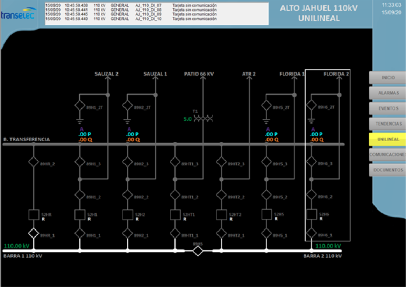Select disconnector 89HT1_3

click(x=175, y=162)
